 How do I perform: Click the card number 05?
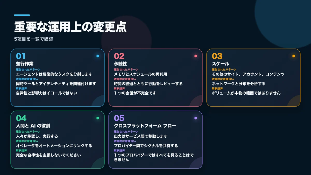[119, 118]
